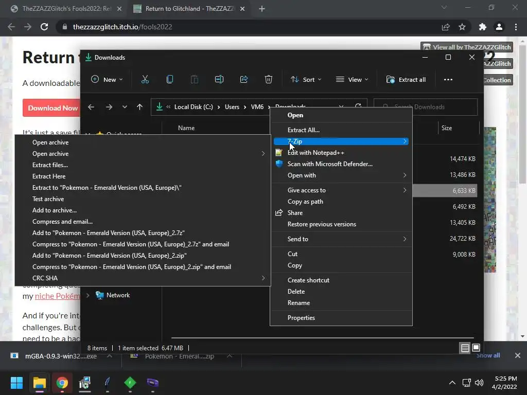Open the New dropdown in Explorer

point(107,80)
